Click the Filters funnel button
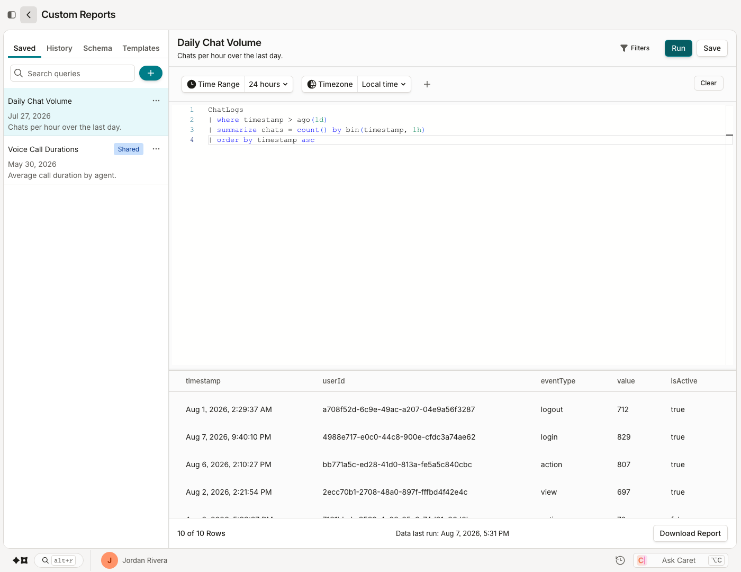The image size is (741, 572). coord(635,48)
